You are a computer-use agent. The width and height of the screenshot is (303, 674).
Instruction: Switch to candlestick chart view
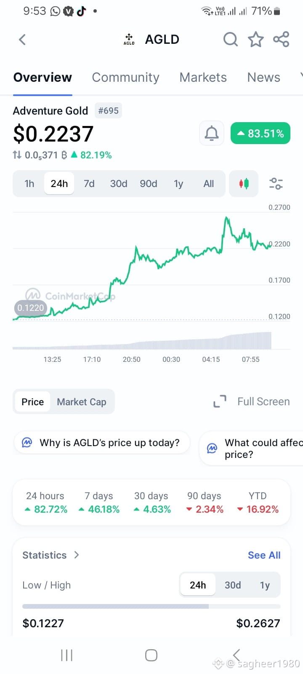click(244, 184)
